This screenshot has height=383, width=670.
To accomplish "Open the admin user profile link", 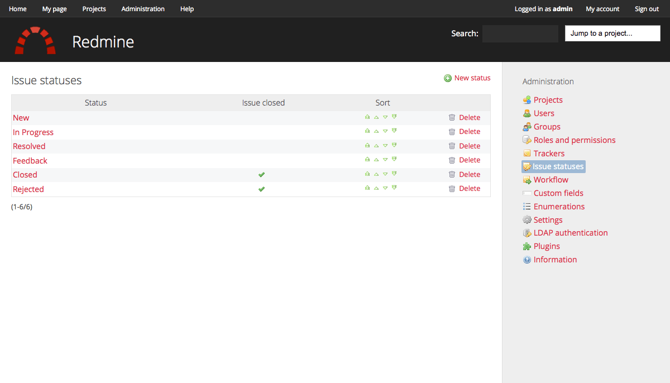I will 563,9.
